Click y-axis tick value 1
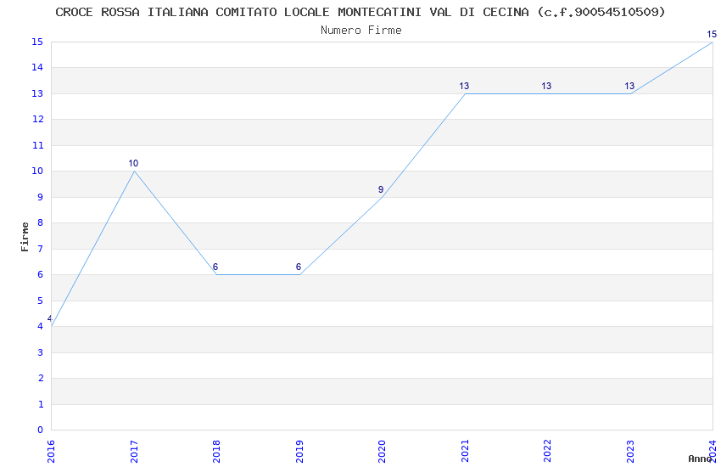This screenshot has height=467, width=721. (41, 404)
